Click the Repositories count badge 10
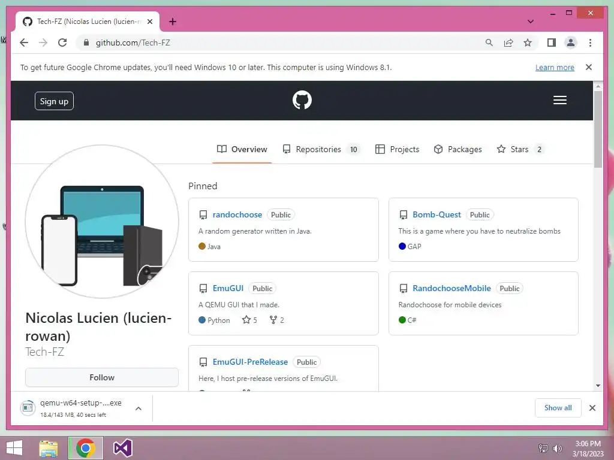Image resolution: width=614 pixels, height=460 pixels. (354, 149)
